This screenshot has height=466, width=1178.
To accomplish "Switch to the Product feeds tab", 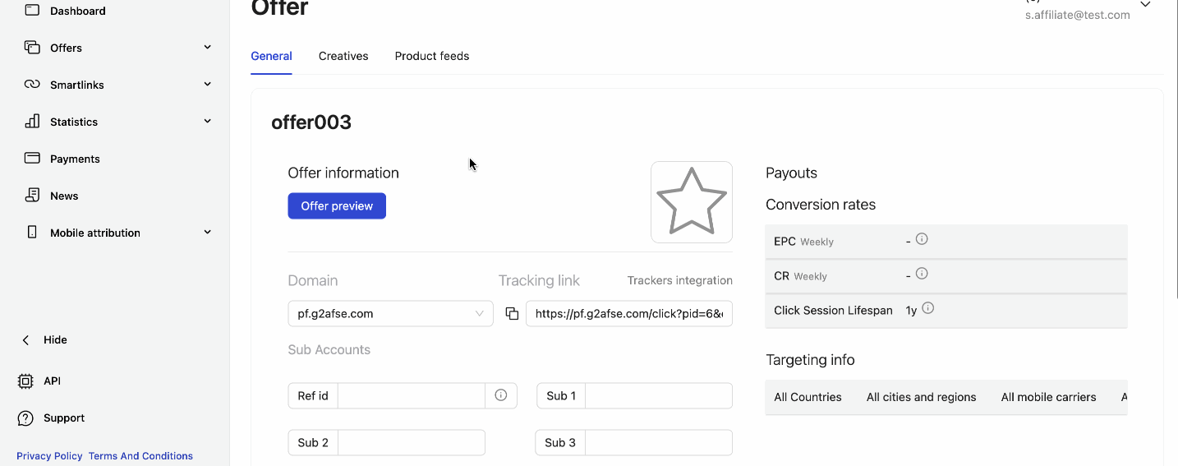I will (x=431, y=56).
